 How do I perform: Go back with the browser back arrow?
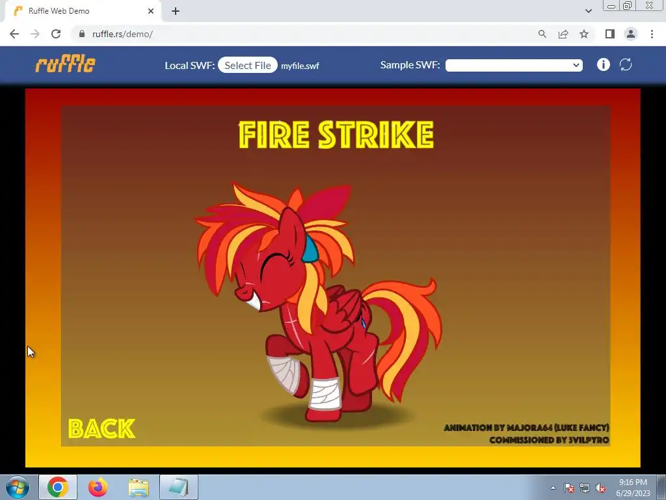[14, 34]
